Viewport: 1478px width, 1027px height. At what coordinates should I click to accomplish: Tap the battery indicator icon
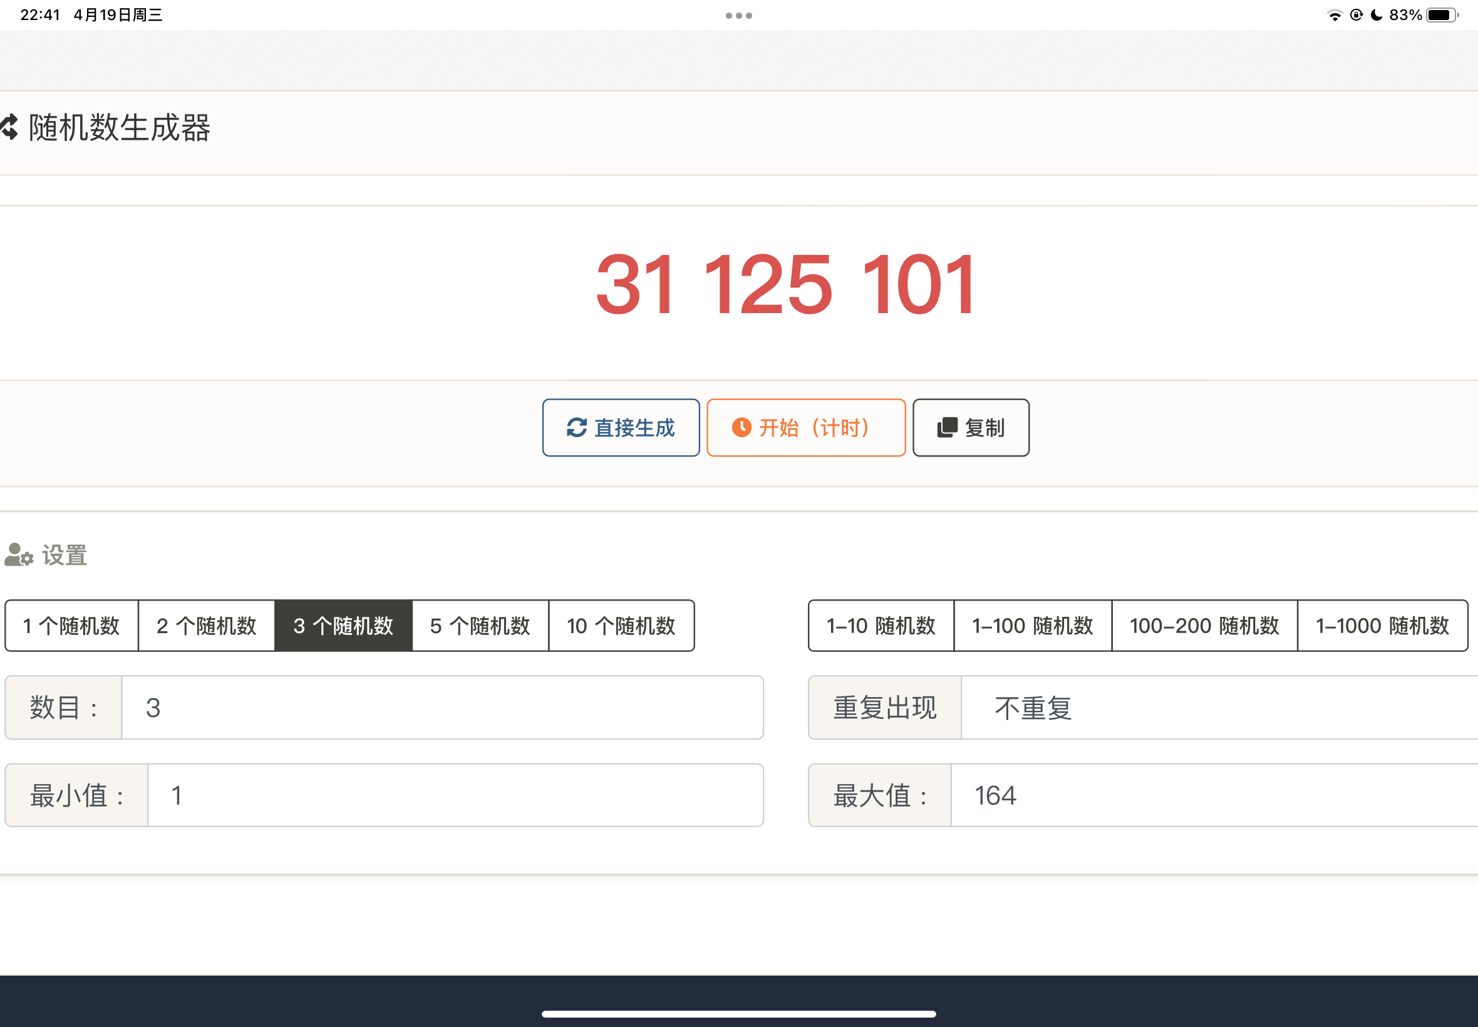point(1442,15)
